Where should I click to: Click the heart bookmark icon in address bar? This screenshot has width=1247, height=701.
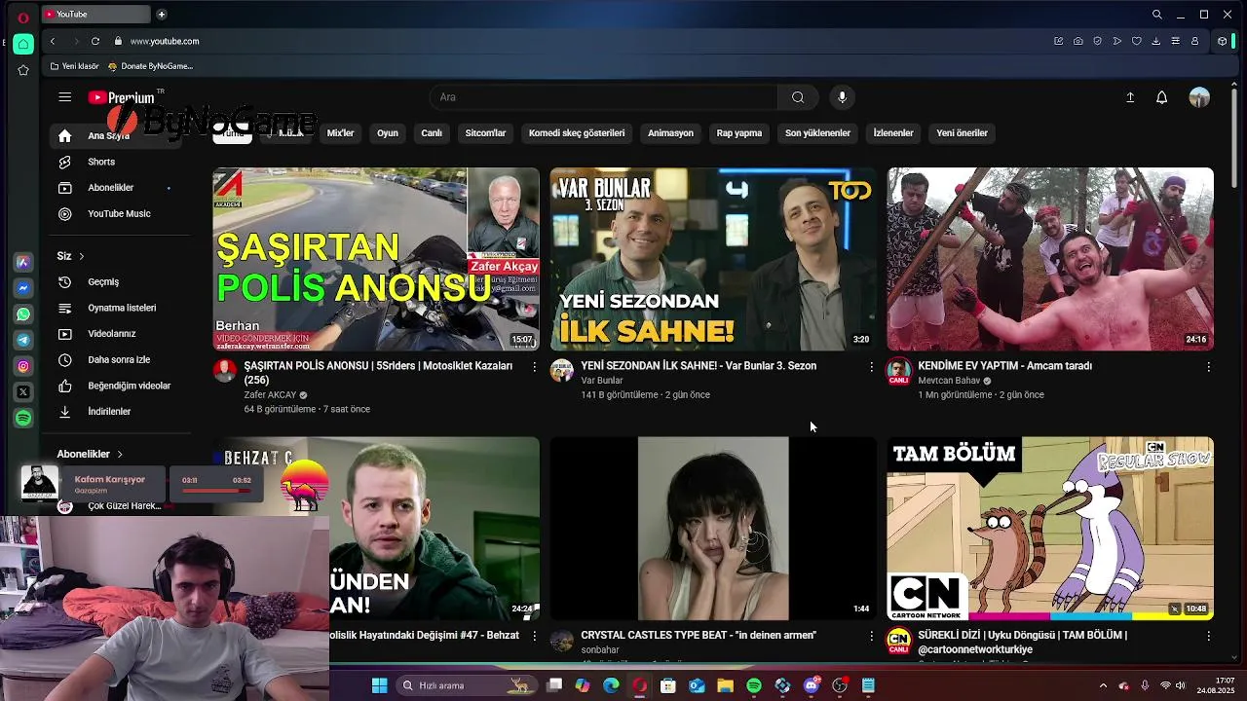tap(1136, 41)
